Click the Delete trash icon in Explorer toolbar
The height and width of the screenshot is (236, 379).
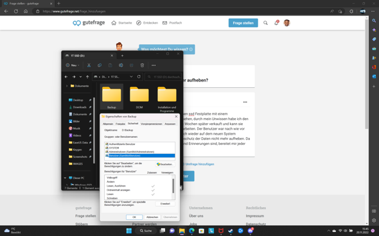pos(142,65)
